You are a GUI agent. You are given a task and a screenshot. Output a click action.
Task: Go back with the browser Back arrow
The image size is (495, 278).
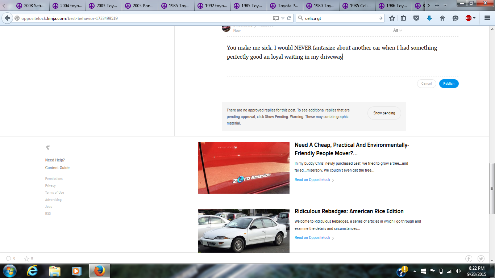[x=7, y=18]
